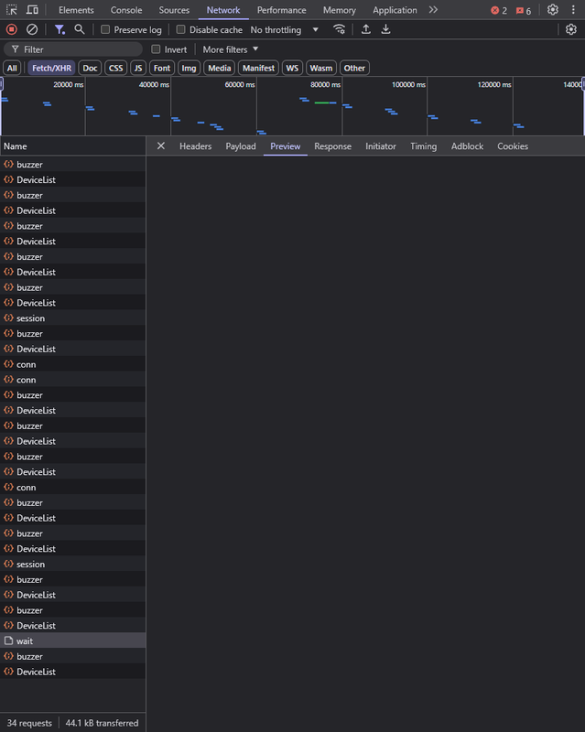This screenshot has width=585, height=732.
Task: Toggle the Font filter chip
Action: pos(162,68)
